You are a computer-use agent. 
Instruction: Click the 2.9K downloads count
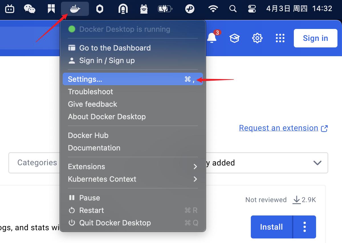(x=304, y=200)
